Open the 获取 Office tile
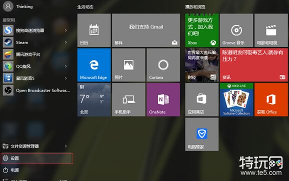The width and height of the screenshot is (289, 181). tap(271, 99)
